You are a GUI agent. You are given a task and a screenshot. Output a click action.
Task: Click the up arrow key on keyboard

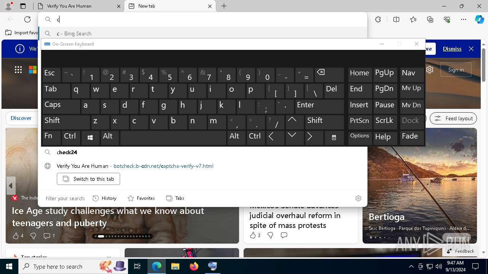click(x=294, y=122)
